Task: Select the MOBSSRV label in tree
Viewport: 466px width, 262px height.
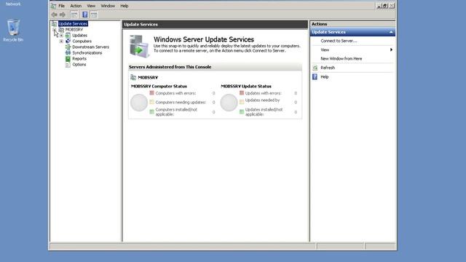Action: tap(74, 30)
